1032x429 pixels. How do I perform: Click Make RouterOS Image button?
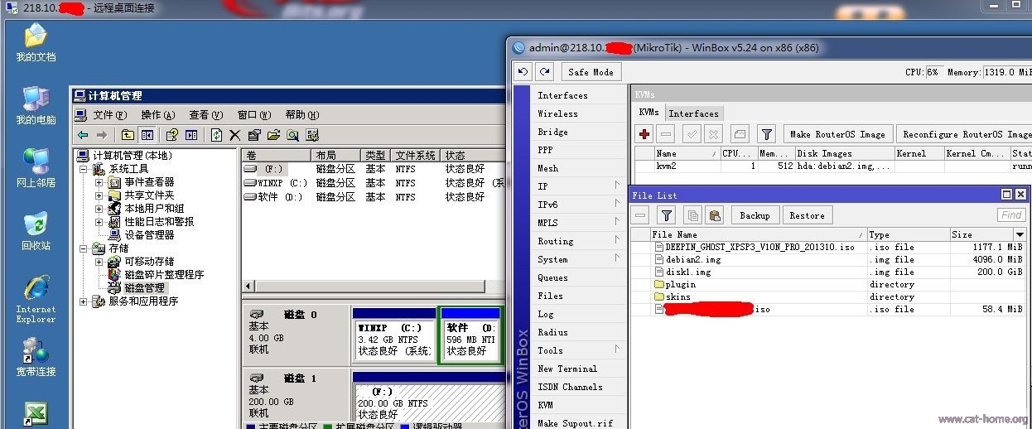[x=837, y=134]
